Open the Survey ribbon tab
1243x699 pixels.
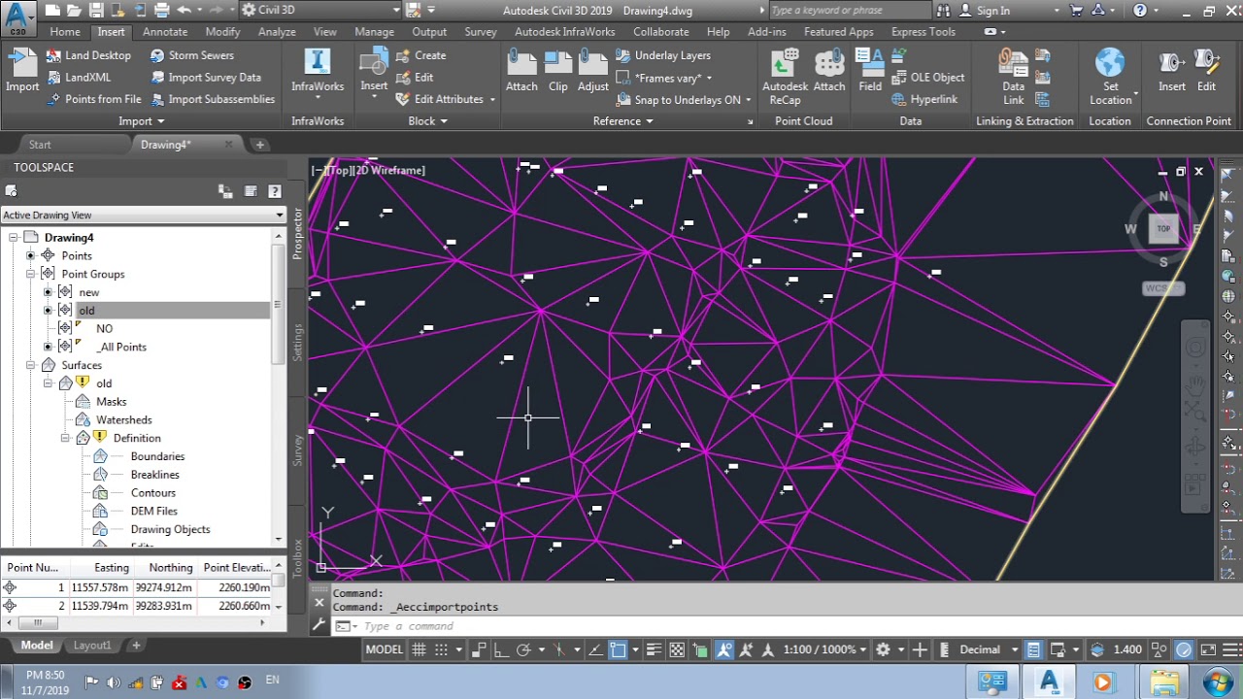coord(481,32)
